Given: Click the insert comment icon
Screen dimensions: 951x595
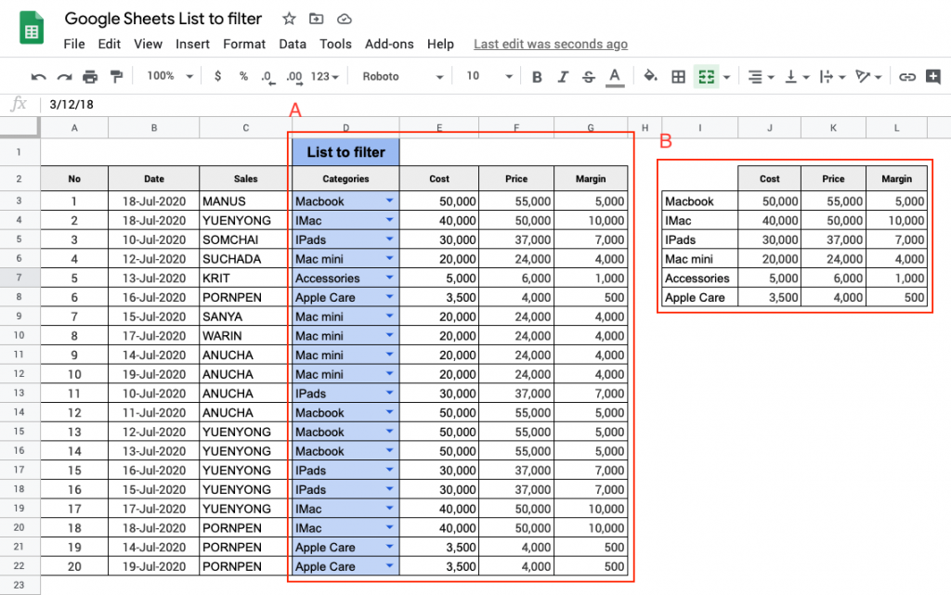Looking at the screenshot, I should click(933, 76).
